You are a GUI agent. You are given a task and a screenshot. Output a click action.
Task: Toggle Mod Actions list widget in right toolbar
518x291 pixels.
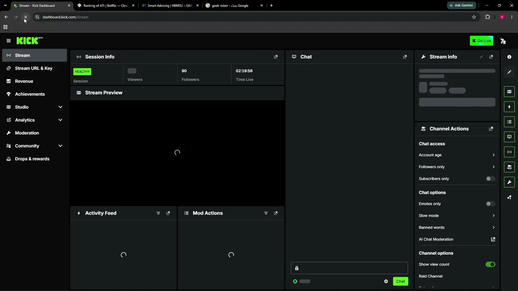509,122
